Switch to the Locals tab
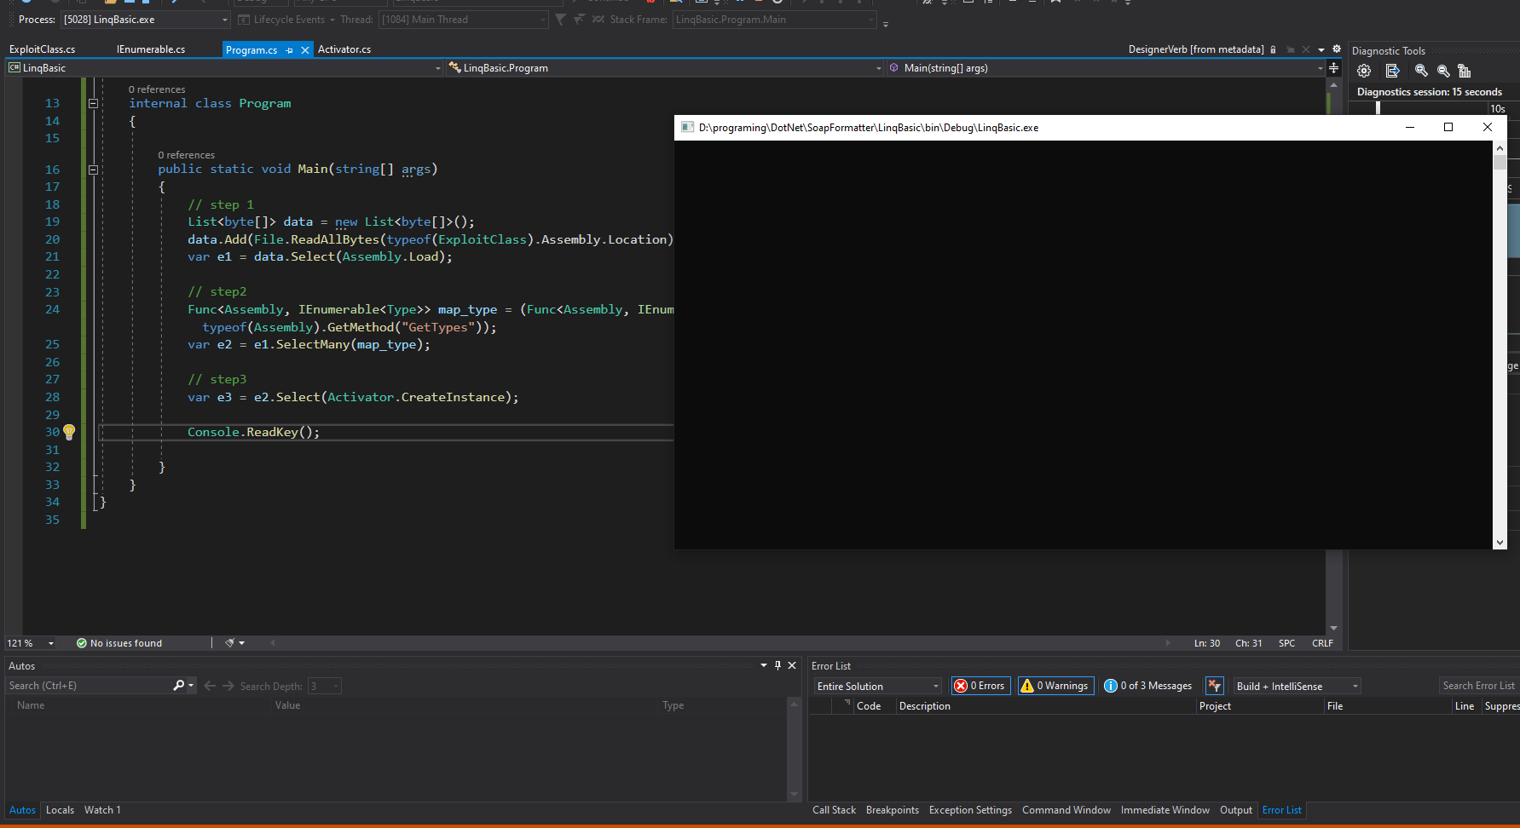Image resolution: width=1520 pixels, height=828 pixels. point(60,810)
